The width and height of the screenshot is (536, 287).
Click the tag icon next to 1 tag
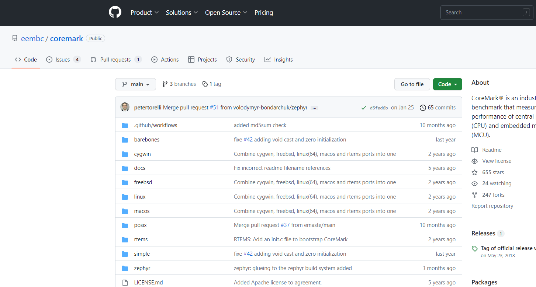pos(205,84)
